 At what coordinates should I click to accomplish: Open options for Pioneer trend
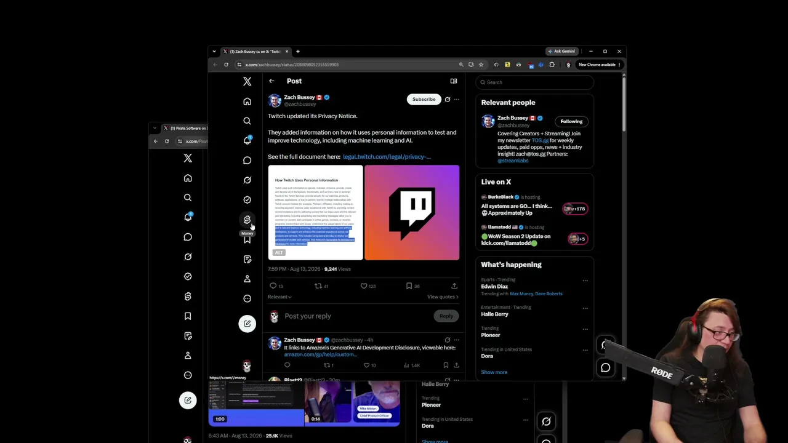point(585,329)
